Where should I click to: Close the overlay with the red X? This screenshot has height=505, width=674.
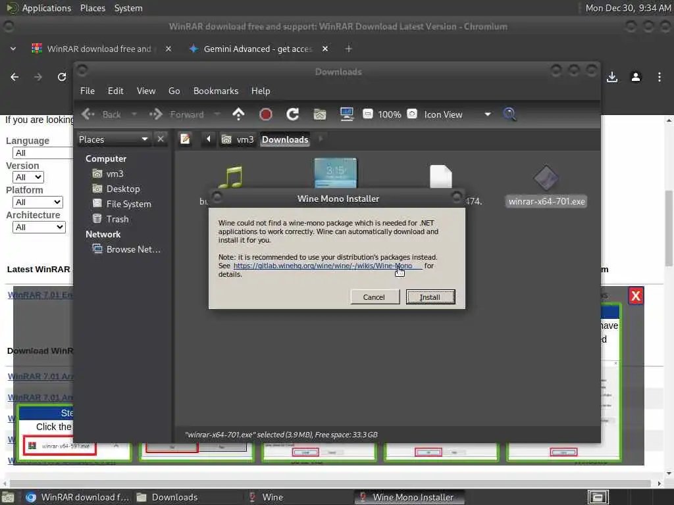coord(636,295)
